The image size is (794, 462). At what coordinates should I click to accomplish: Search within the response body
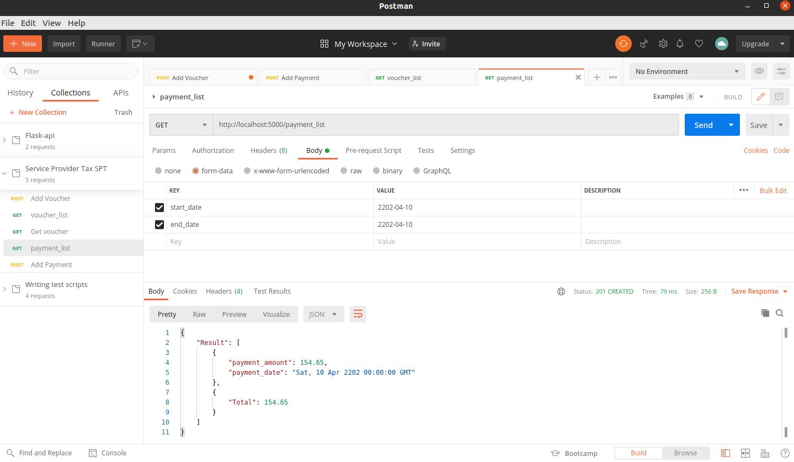[780, 313]
